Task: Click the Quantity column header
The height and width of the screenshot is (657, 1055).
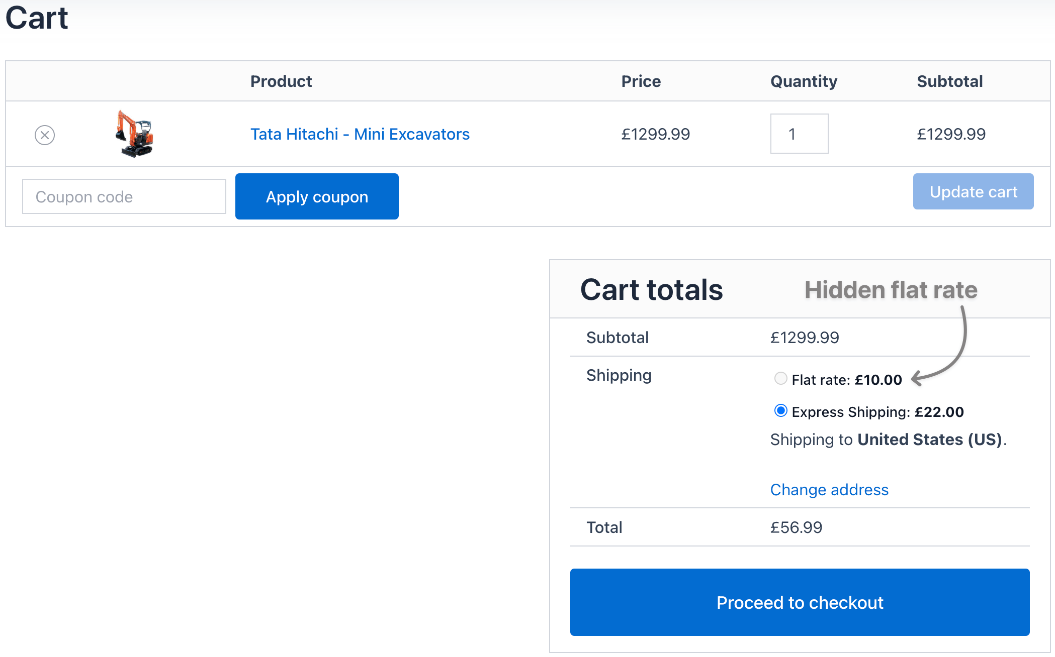Action: coord(804,81)
